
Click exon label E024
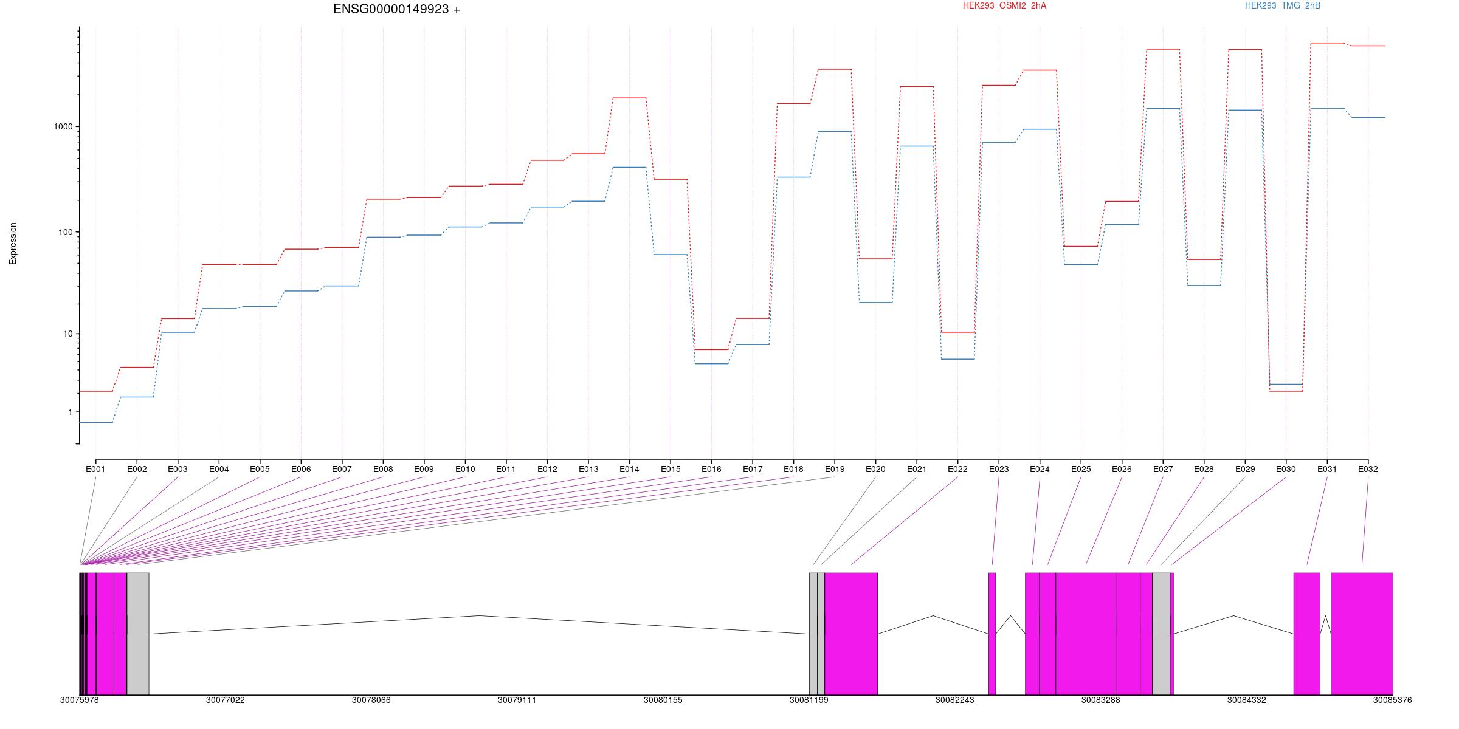click(x=1040, y=469)
